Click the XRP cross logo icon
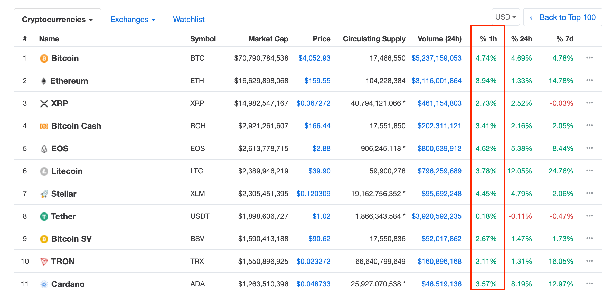602x290 pixels. click(44, 103)
